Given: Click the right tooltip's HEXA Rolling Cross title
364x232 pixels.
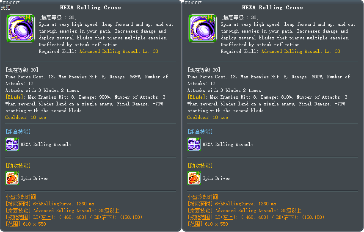Looking at the screenshot, I should pos(272,7).
